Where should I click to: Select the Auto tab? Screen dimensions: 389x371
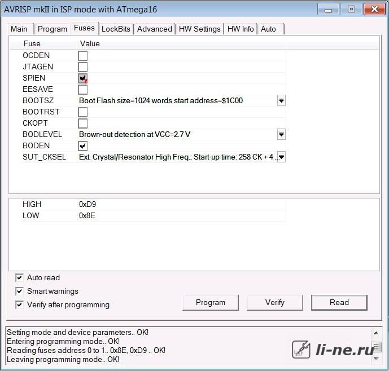coord(268,29)
